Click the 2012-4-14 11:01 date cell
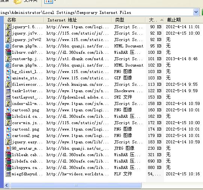203x190 pixels. point(183,27)
